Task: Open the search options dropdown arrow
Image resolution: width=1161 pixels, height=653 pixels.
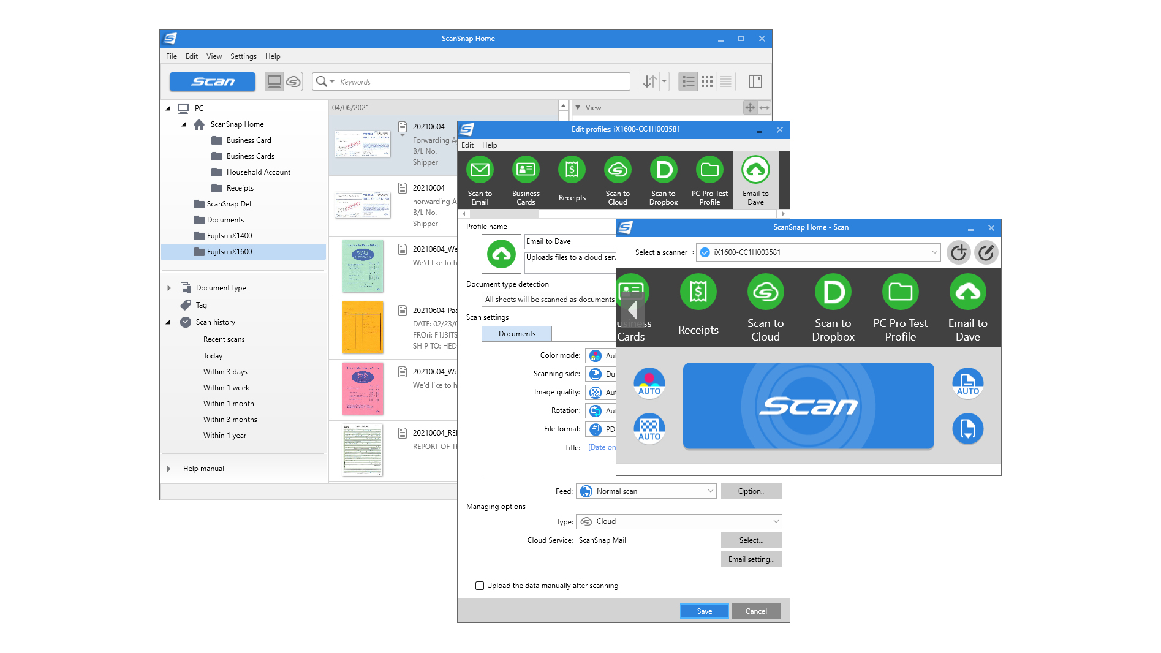Action: 332,81
